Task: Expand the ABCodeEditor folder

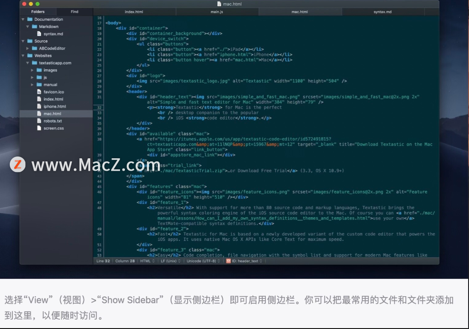Action: pyautogui.click(x=28, y=48)
